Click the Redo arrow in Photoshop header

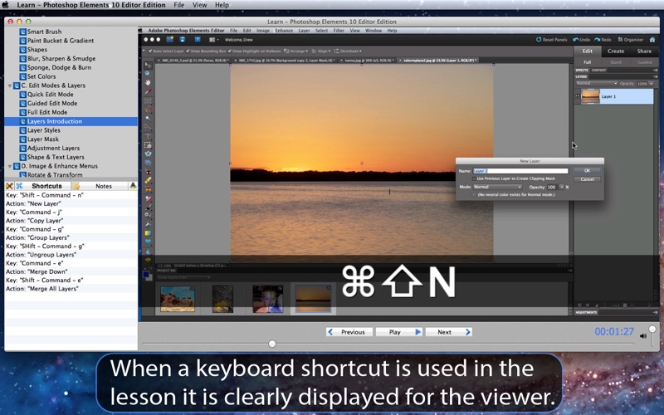coord(597,39)
